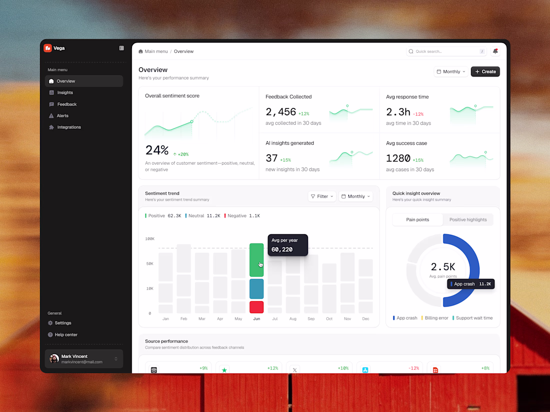Click the Negative 1.1K legend entry
550x412 pixels.
242,216
